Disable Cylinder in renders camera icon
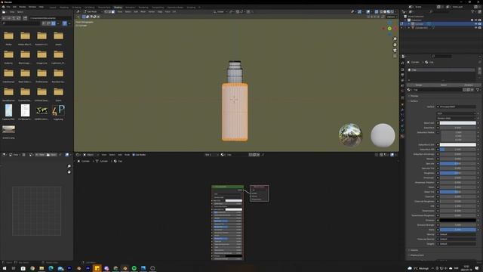The width and height of the screenshot is (483, 272). (x=480, y=23)
